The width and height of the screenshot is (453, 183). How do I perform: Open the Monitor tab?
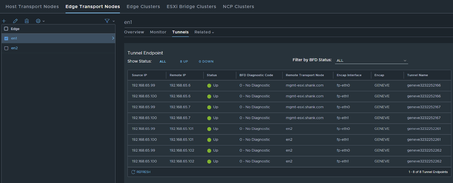tap(158, 32)
